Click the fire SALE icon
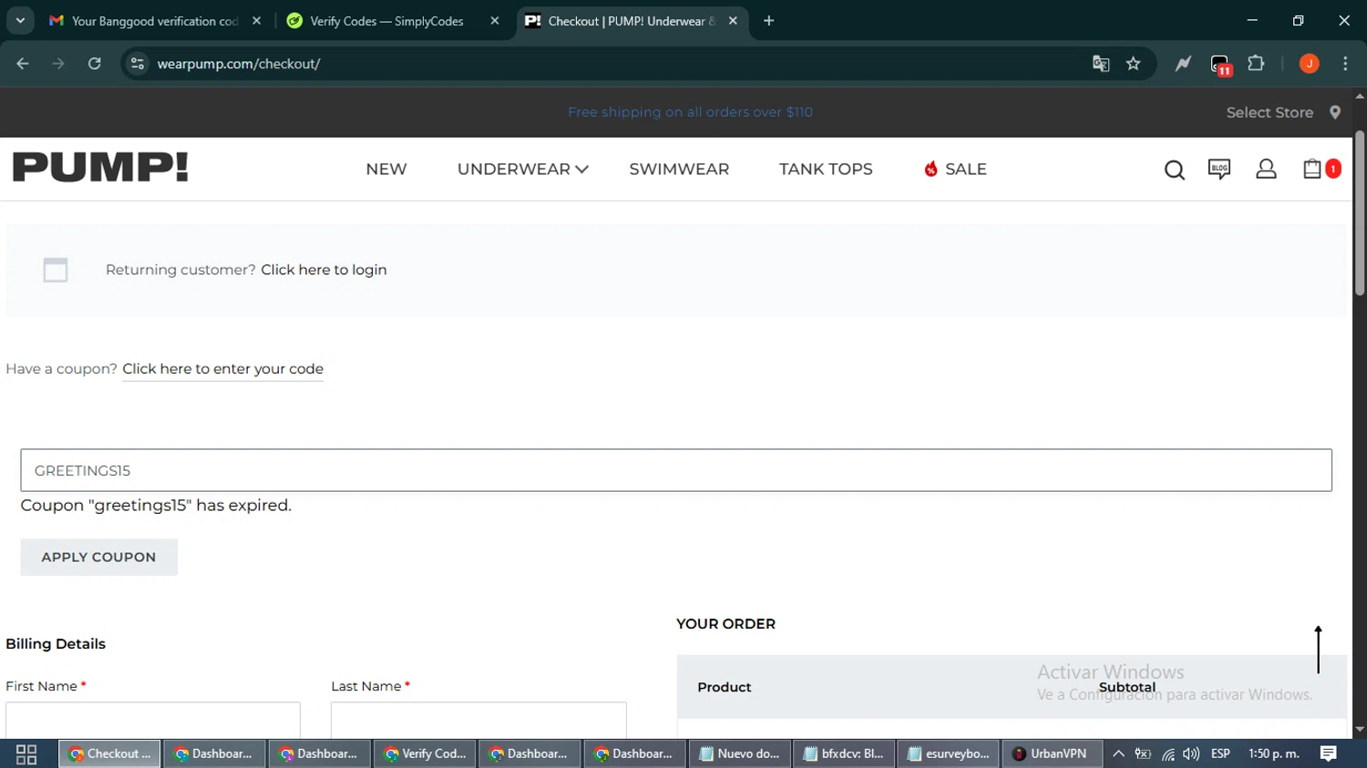Viewport: 1367px width, 768px height. [930, 169]
